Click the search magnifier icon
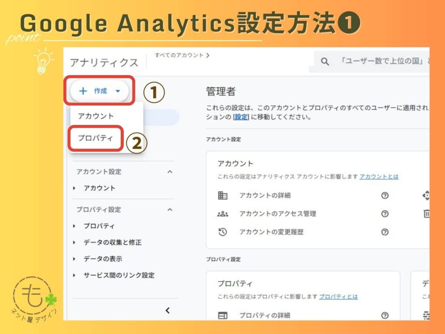 coord(325,61)
